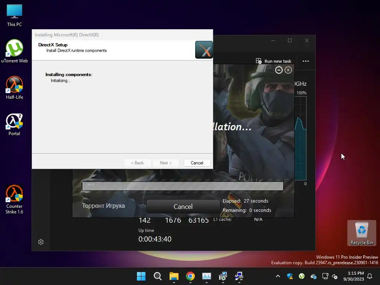The height and width of the screenshot is (285, 380).
Task: Open the uTorrent tray icon
Action: point(302,276)
